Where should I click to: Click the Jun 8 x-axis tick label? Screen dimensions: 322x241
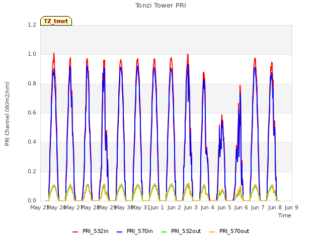click(275, 207)
